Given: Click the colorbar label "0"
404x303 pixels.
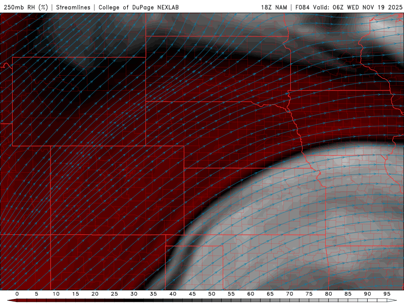Looking at the screenshot, I should click(17, 294).
